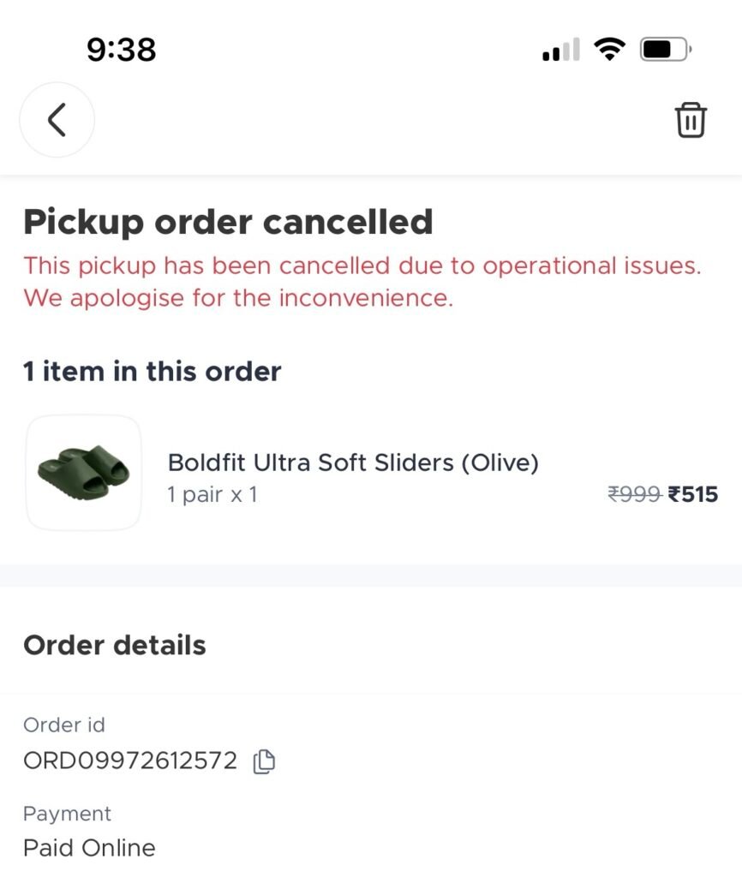742x877 pixels.
Task: Tap the "Order id" label
Action: [x=63, y=725]
